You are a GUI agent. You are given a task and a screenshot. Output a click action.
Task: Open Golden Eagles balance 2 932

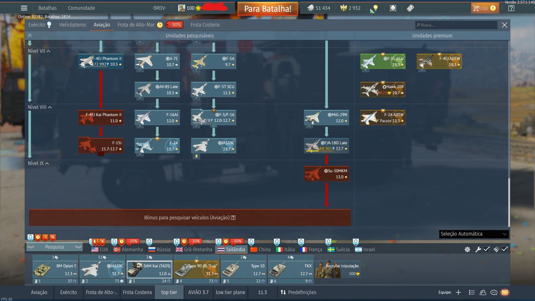[350, 8]
